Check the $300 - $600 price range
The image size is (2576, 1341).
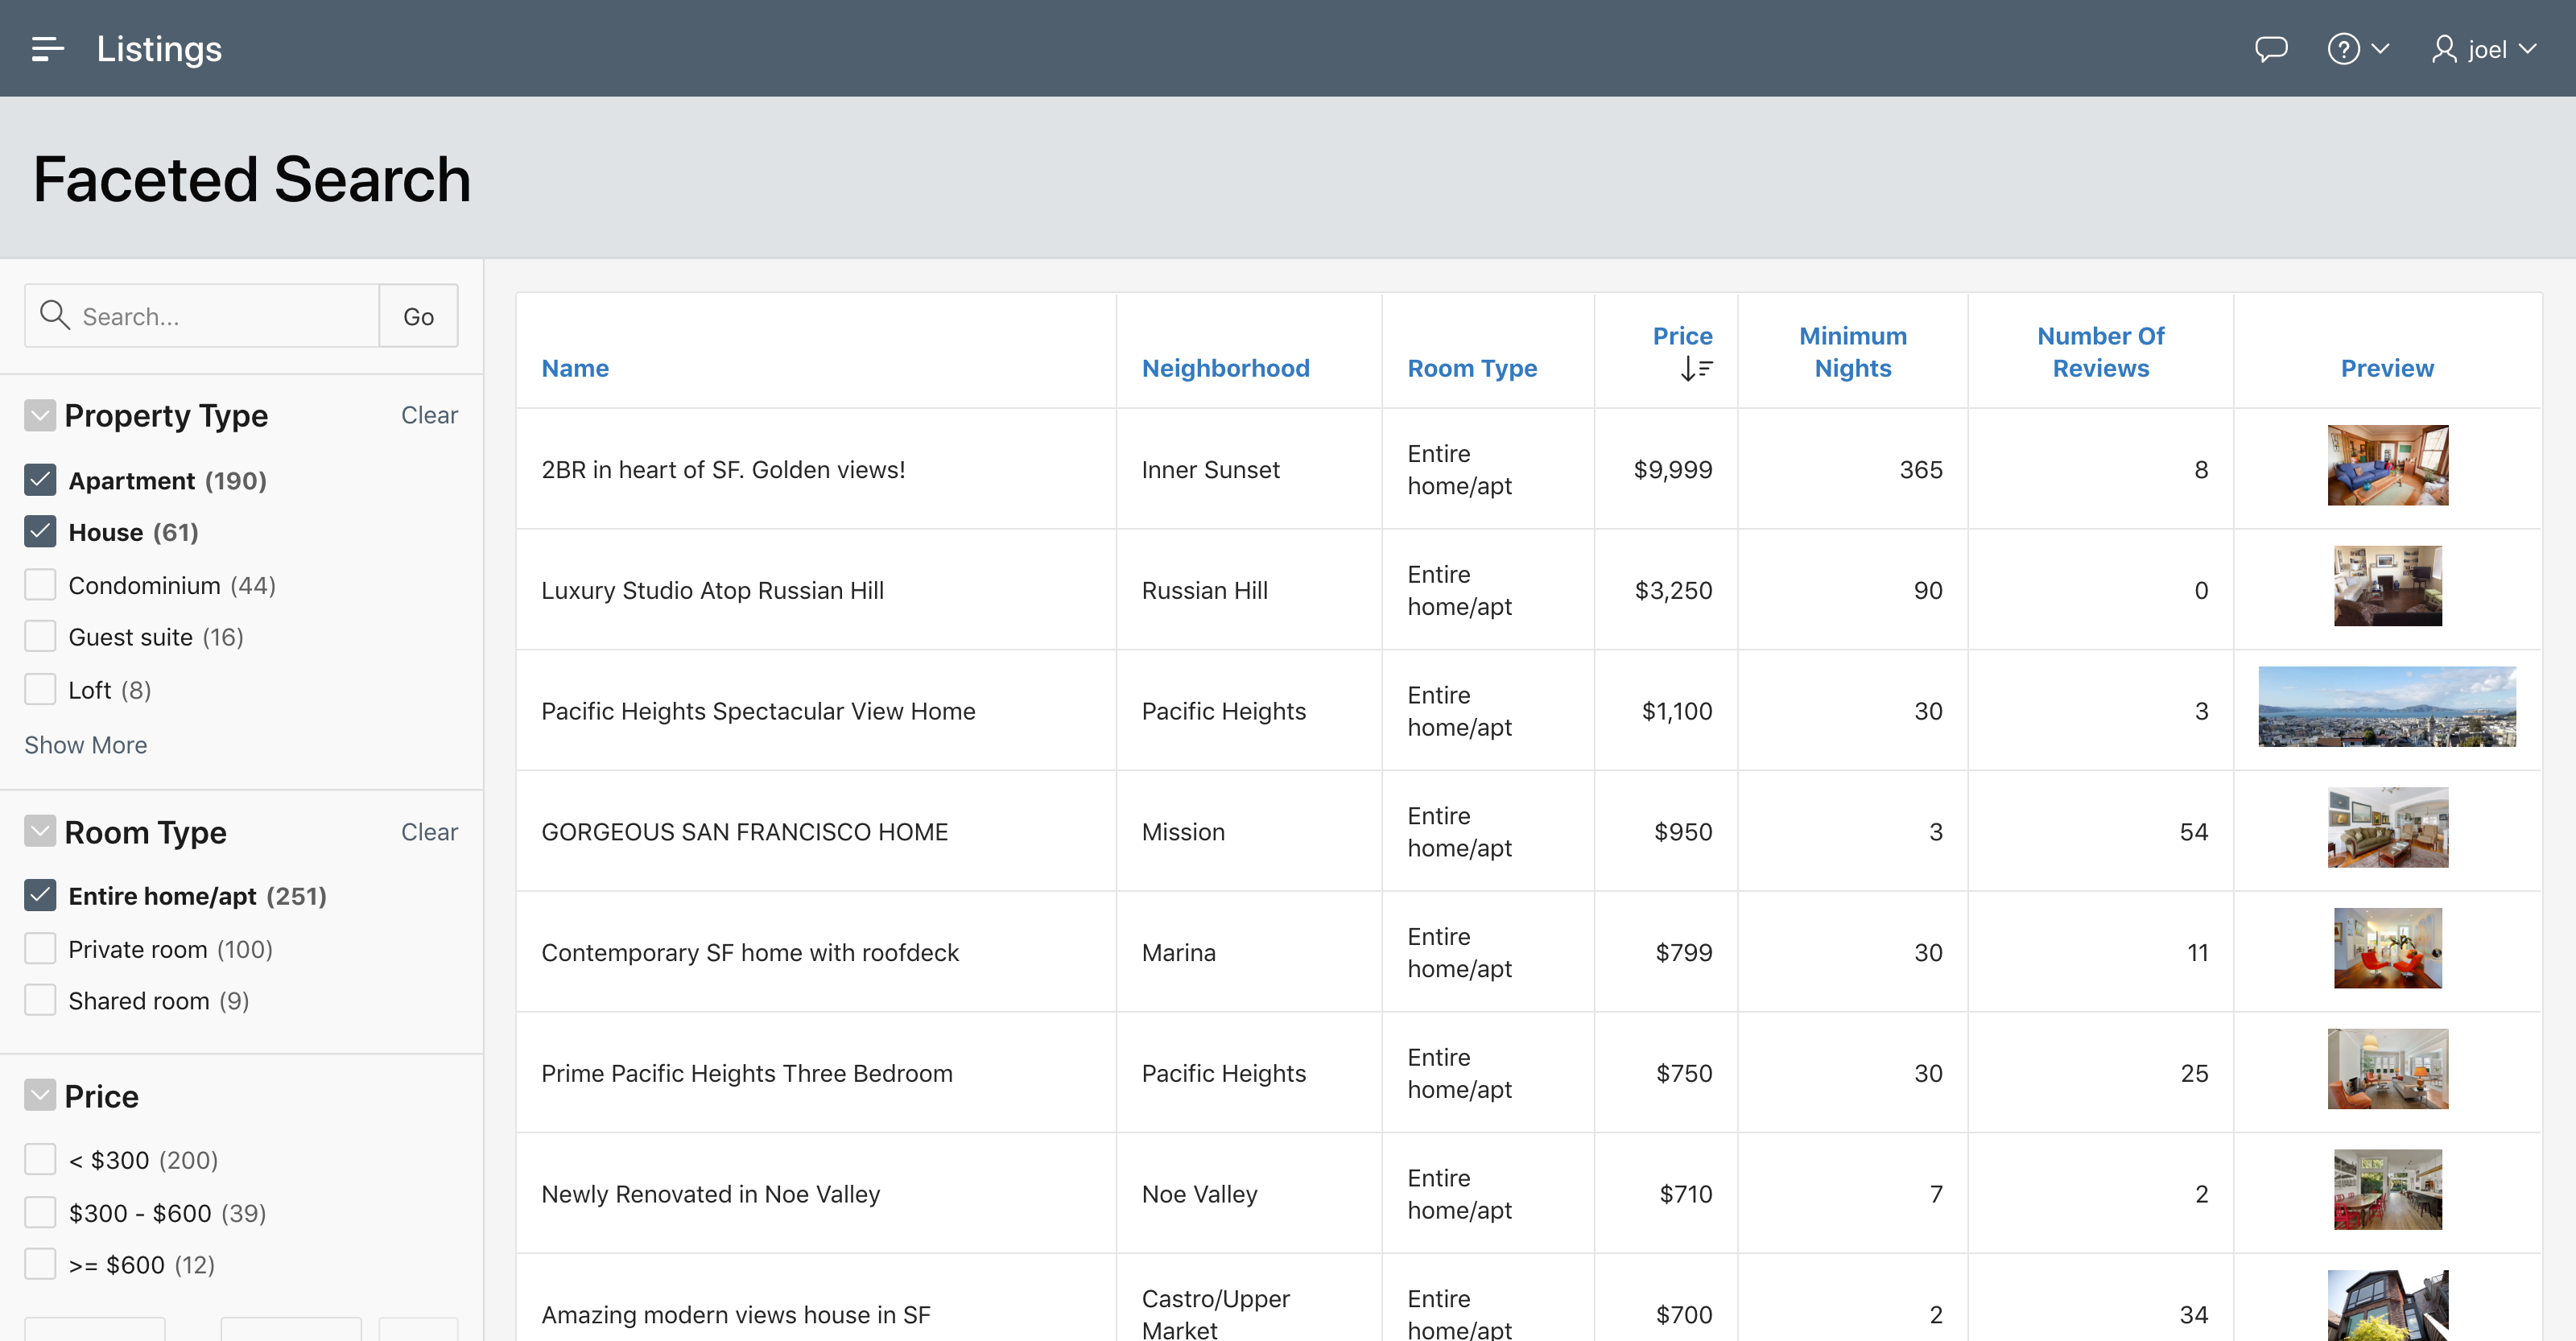point(40,1213)
